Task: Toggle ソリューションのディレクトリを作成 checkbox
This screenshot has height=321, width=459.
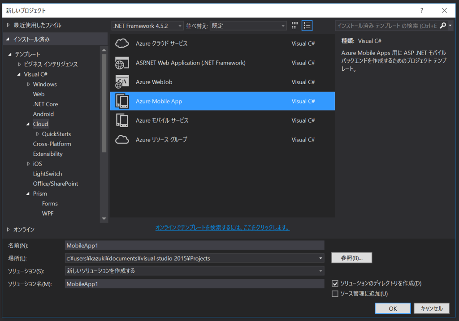Action: pyautogui.click(x=335, y=283)
